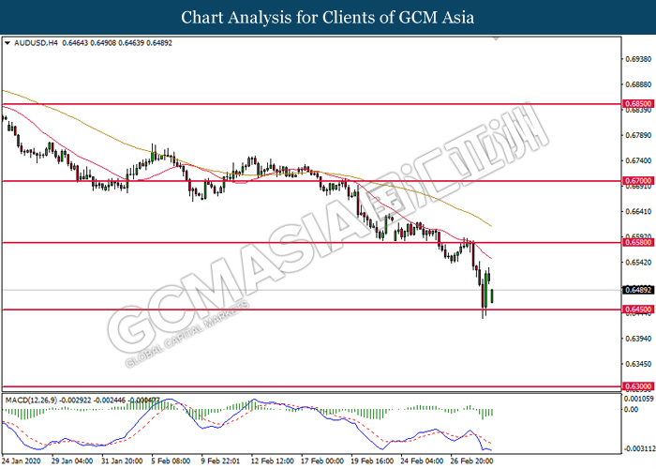
Task: Click the 19 Feb 16:00 time label
Action: click(372, 461)
